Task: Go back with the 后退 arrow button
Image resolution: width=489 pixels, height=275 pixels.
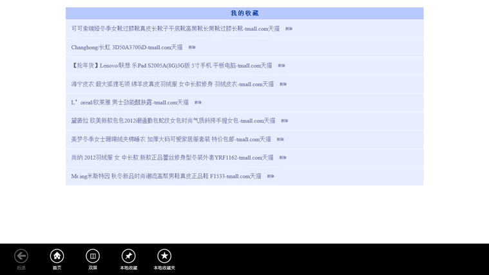Action: pyautogui.click(x=21, y=256)
